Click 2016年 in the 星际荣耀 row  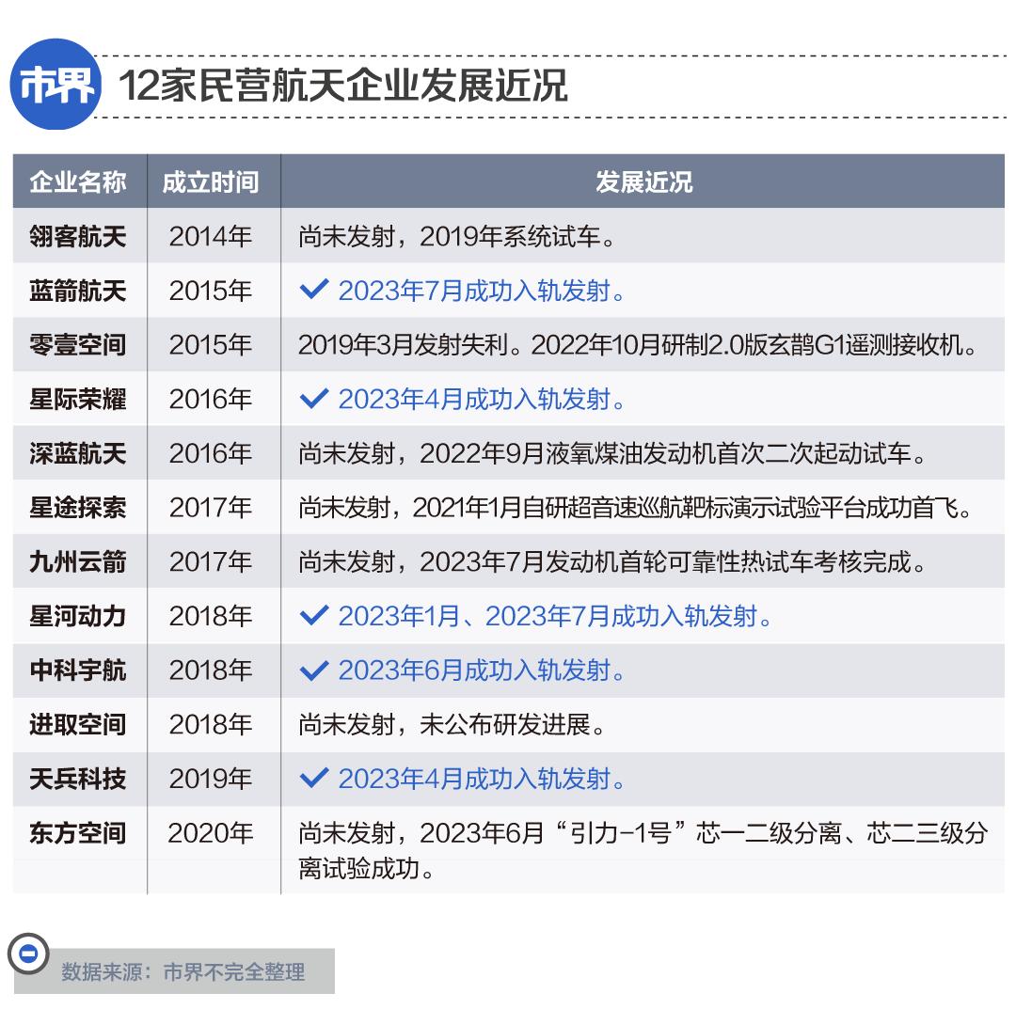pos(211,399)
